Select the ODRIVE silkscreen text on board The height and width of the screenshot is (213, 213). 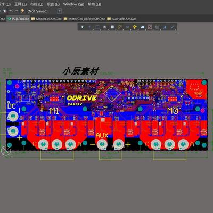pos(82,98)
